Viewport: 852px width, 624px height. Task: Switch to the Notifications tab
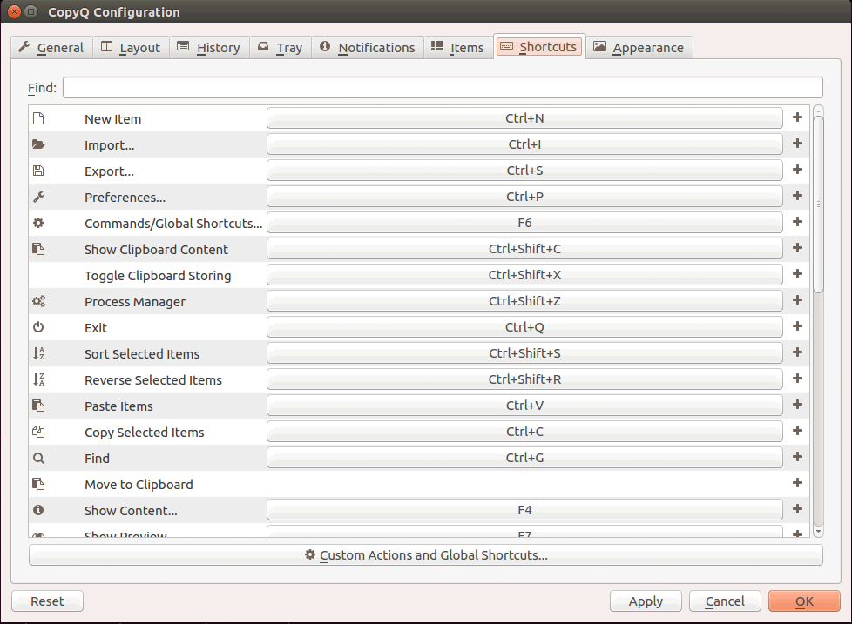coord(368,48)
